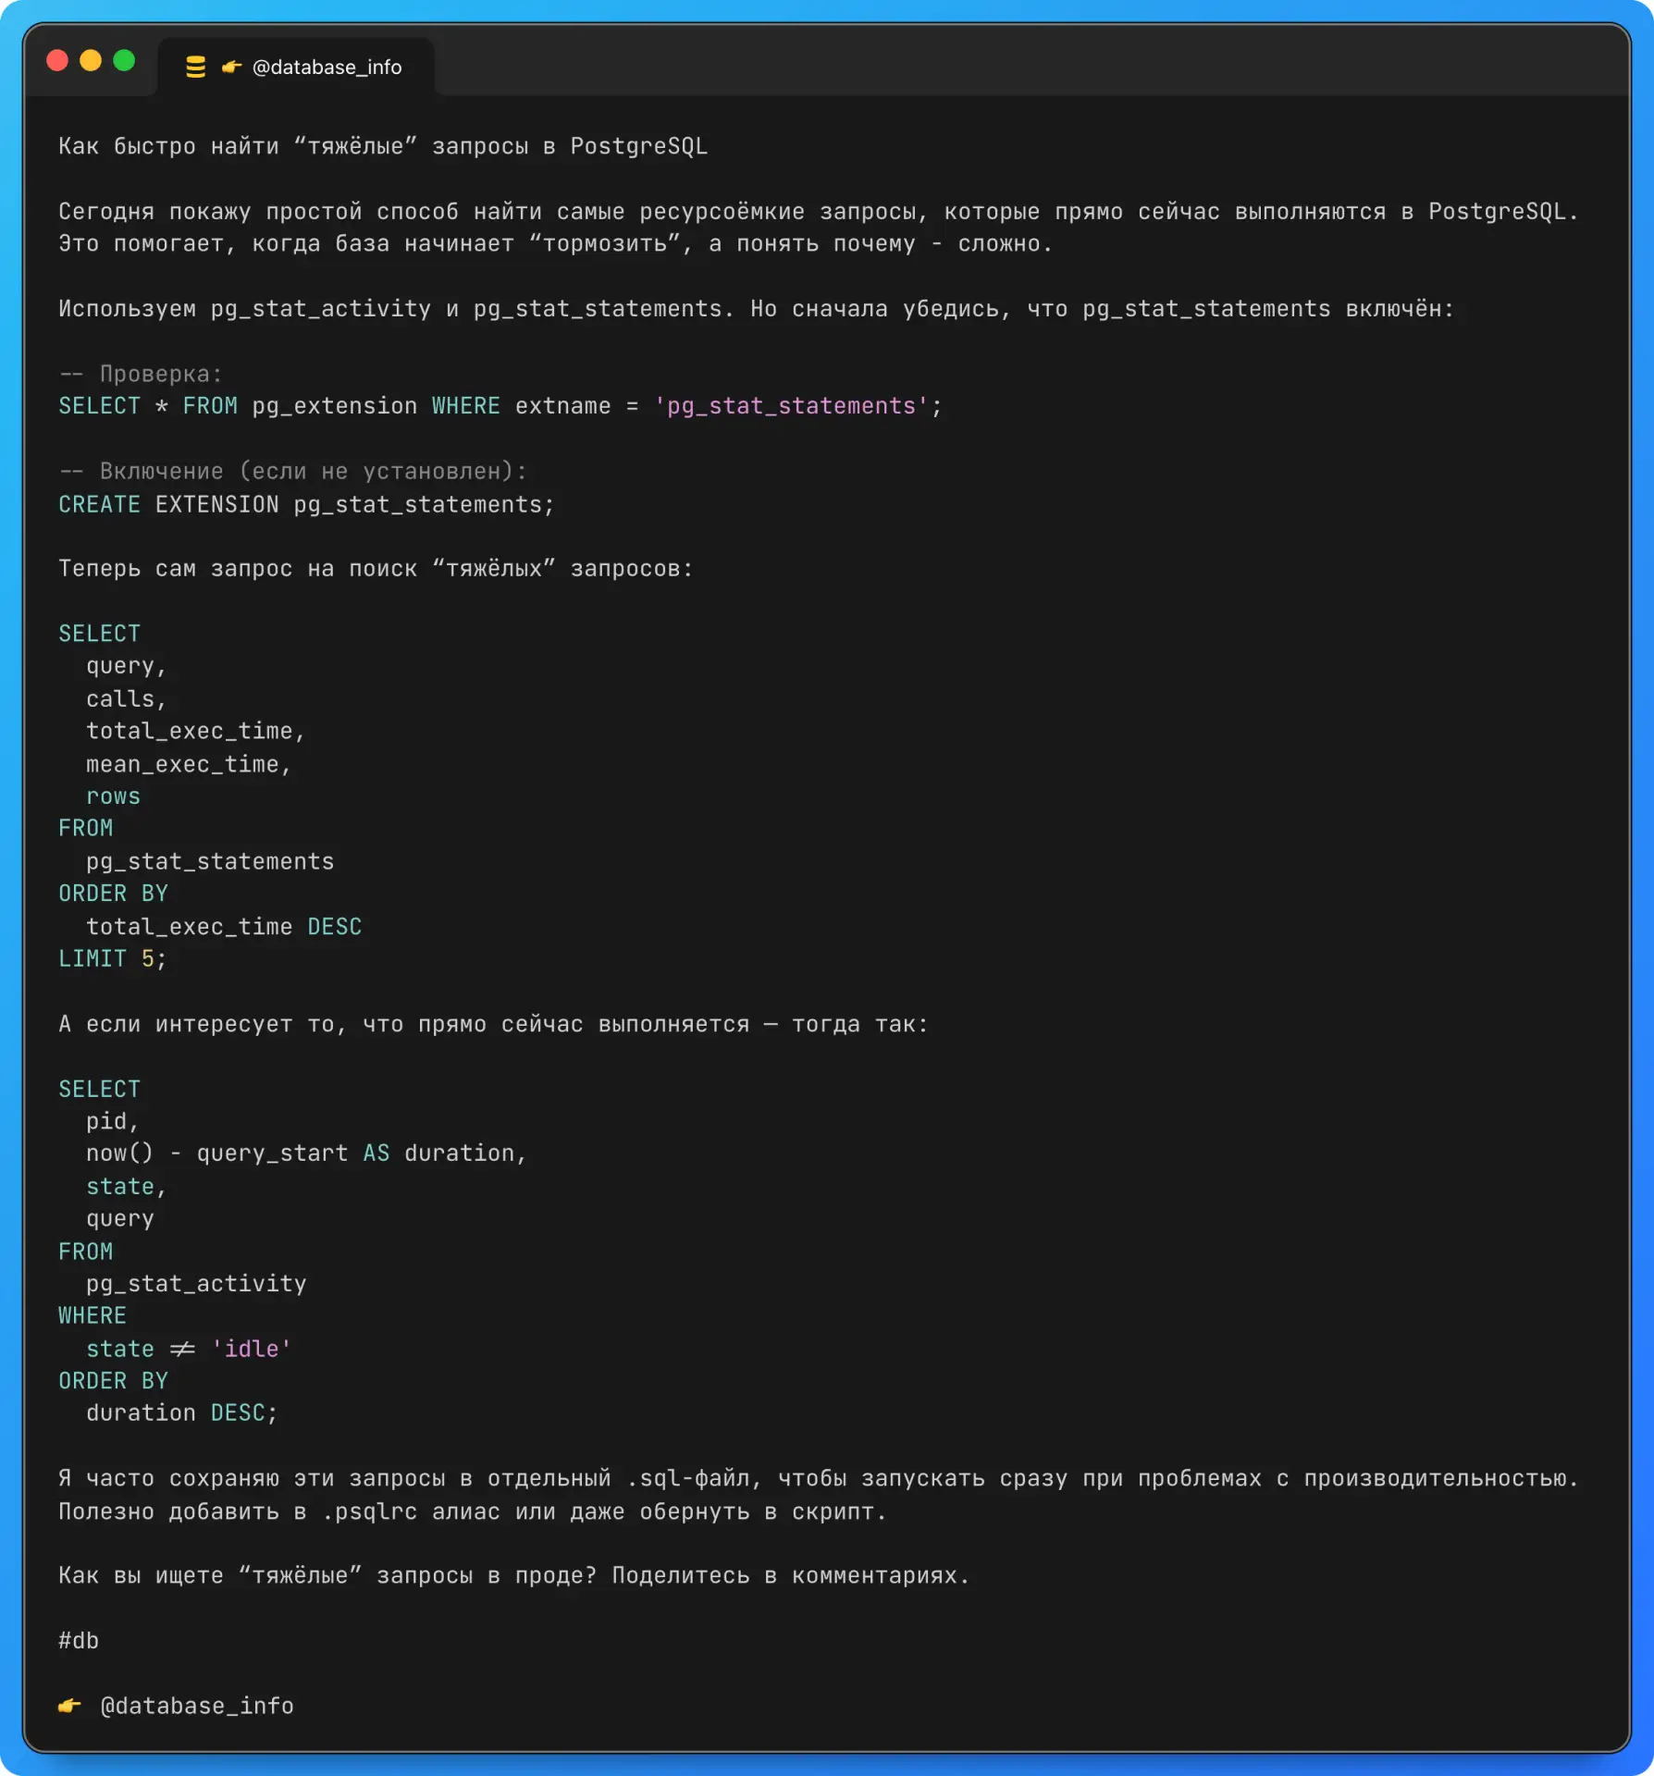Click the pointing hand emoji beside footer handle
This screenshot has height=1776, width=1654.
(69, 1706)
